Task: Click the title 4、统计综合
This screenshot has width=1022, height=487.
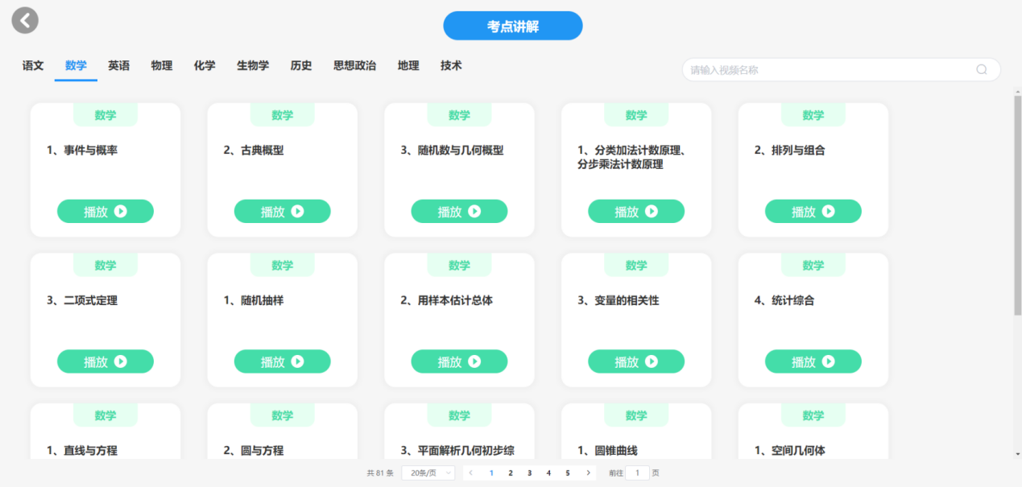Action: point(784,300)
